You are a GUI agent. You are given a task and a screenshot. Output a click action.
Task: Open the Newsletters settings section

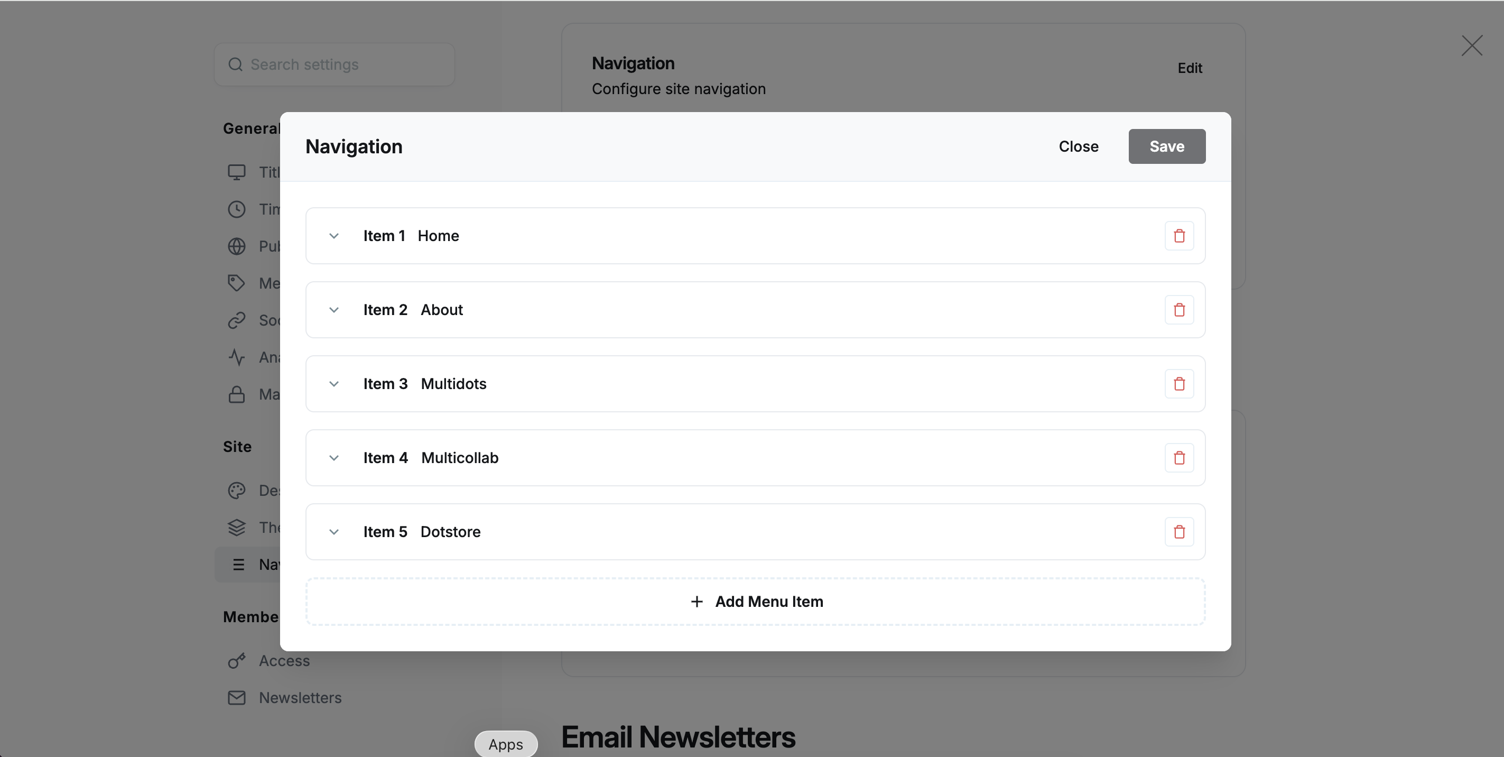click(300, 698)
